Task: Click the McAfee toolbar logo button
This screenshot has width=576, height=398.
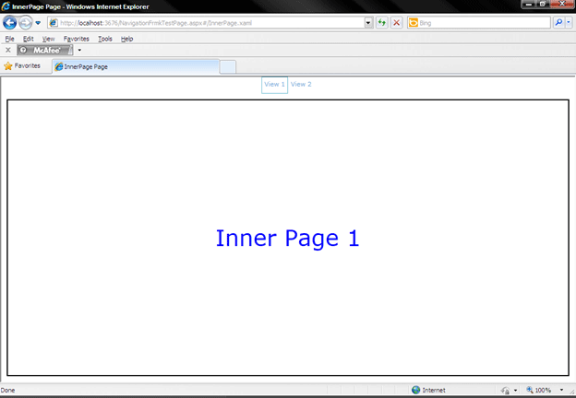Action: pos(45,50)
